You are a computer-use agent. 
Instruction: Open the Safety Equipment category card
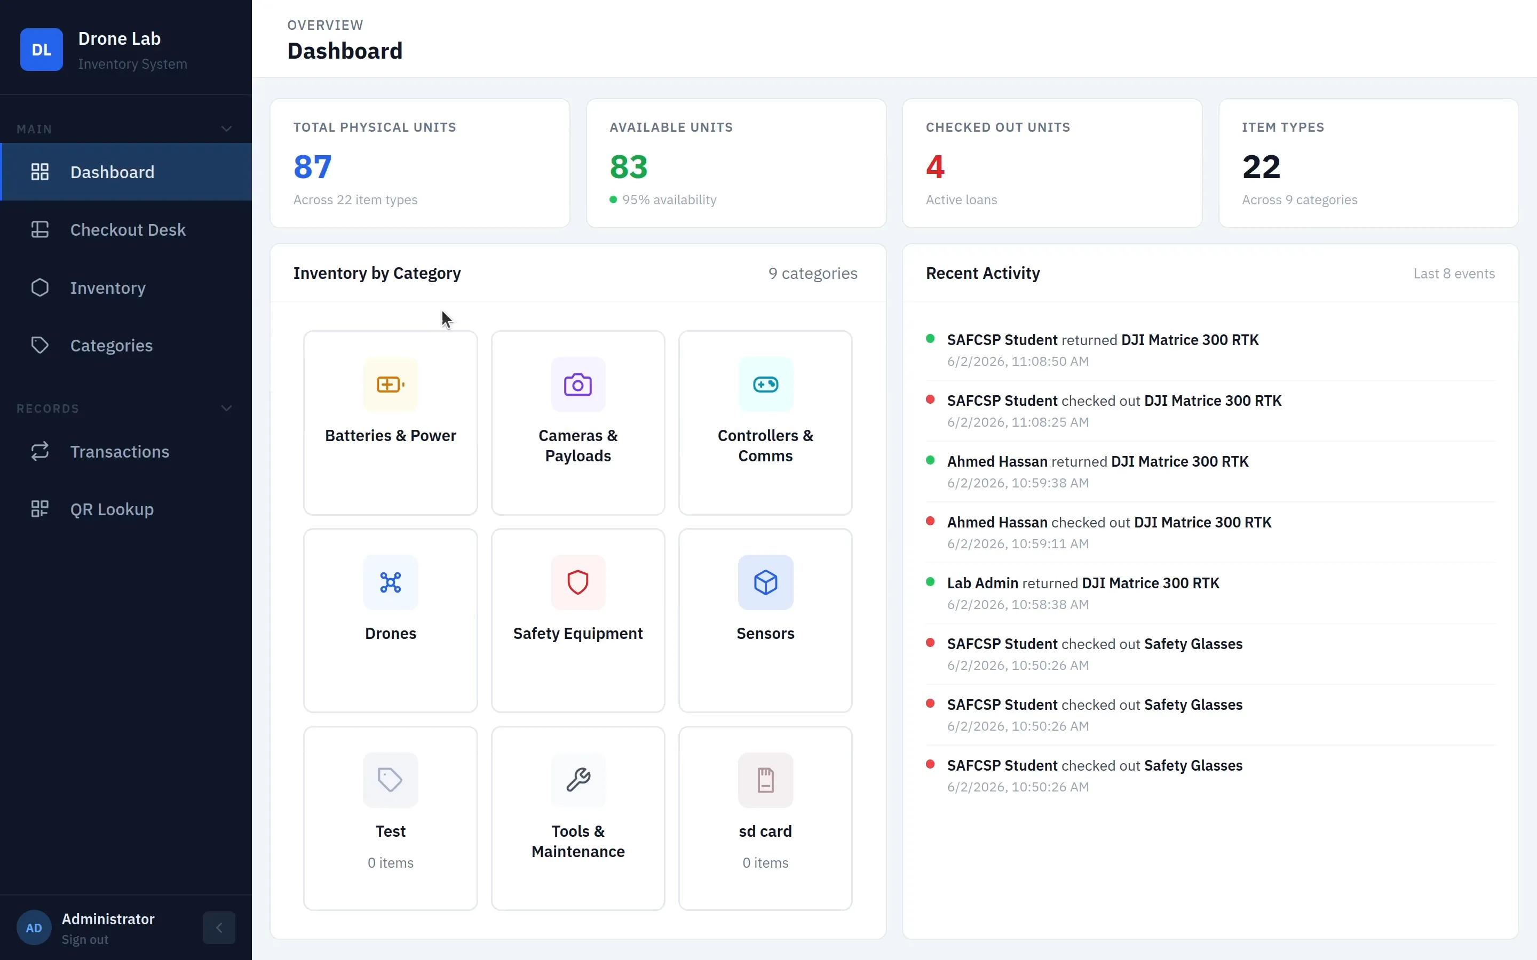pos(578,621)
